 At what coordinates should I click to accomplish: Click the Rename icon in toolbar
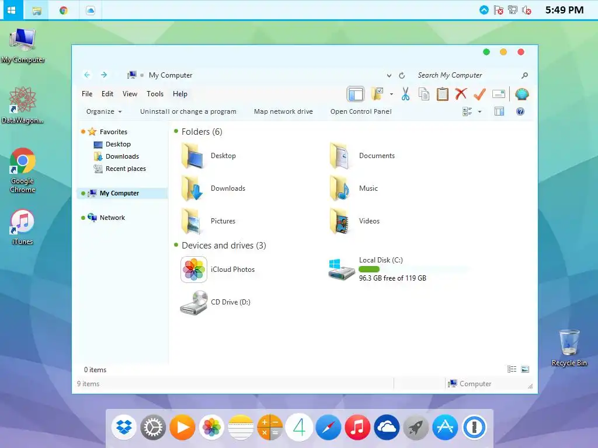(x=499, y=94)
